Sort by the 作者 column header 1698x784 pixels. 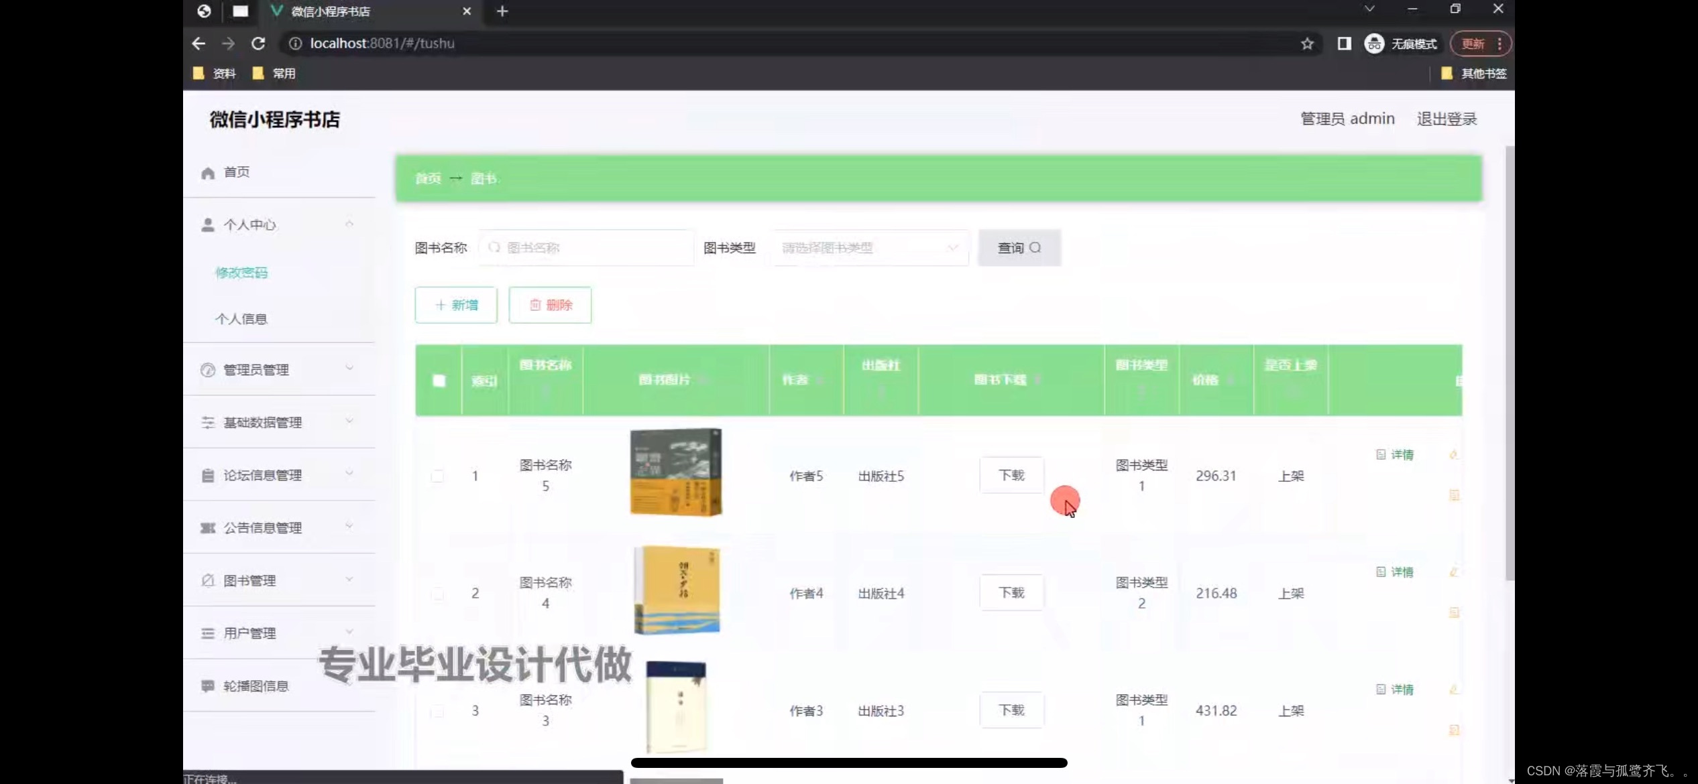(806, 380)
